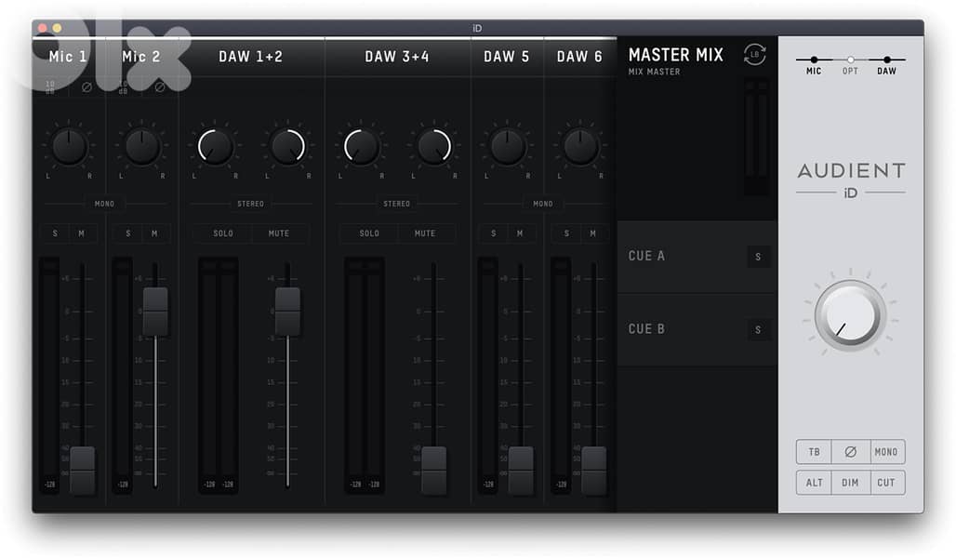Click the DIM button

click(x=850, y=483)
